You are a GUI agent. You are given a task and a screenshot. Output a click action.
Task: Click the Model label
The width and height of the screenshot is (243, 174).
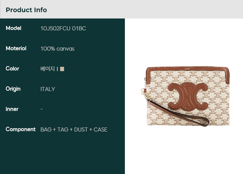click(13, 28)
